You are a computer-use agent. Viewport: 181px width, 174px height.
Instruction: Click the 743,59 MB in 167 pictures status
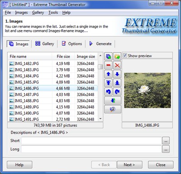(x=55, y=125)
